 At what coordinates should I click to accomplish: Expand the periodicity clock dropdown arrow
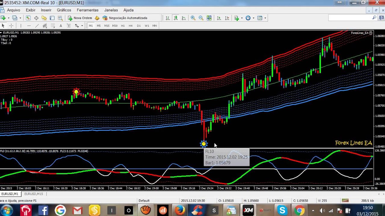(x=253, y=18)
